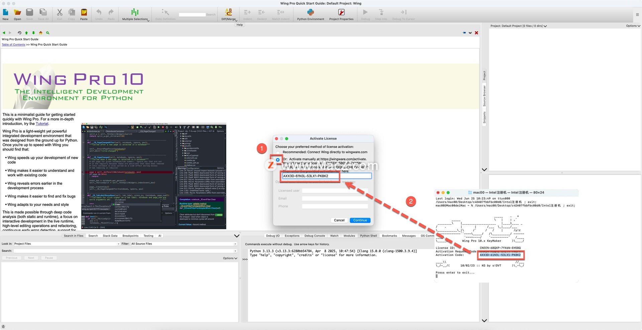Image resolution: width=642 pixels, height=330 pixels.
Task: Click the history clock icon in doc viewer
Action: tap(19, 33)
